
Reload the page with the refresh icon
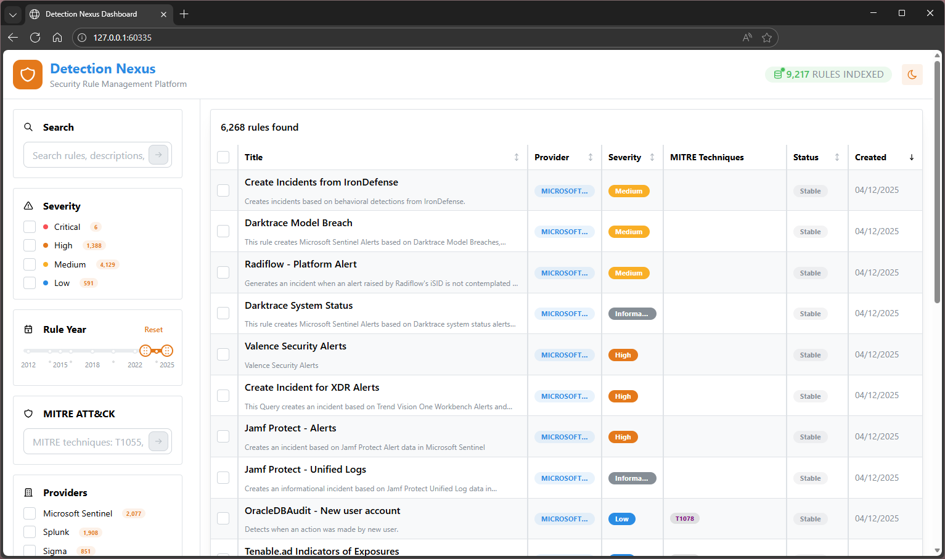click(x=35, y=38)
